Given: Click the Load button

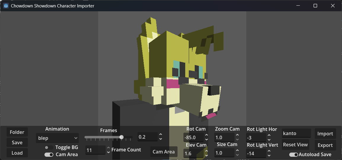Looking at the screenshot, I should click(x=17, y=153).
